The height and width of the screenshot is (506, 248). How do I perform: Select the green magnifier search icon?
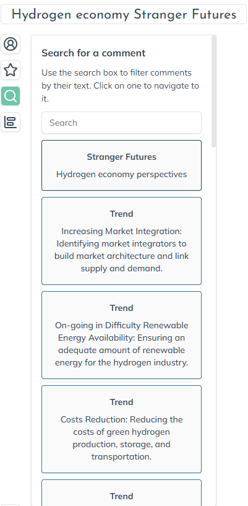11,96
